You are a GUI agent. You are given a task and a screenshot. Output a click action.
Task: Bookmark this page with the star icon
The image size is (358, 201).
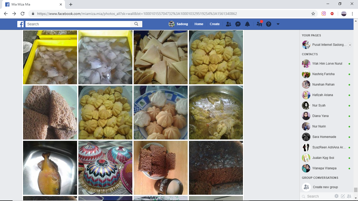point(313,14)
